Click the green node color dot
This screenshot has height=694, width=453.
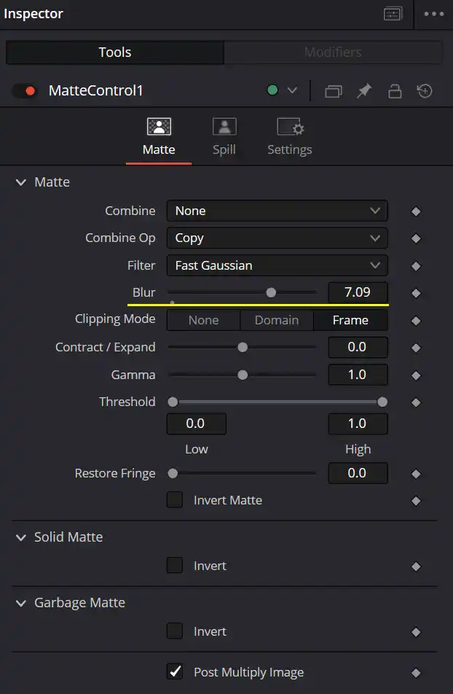[x=272, y=90]
